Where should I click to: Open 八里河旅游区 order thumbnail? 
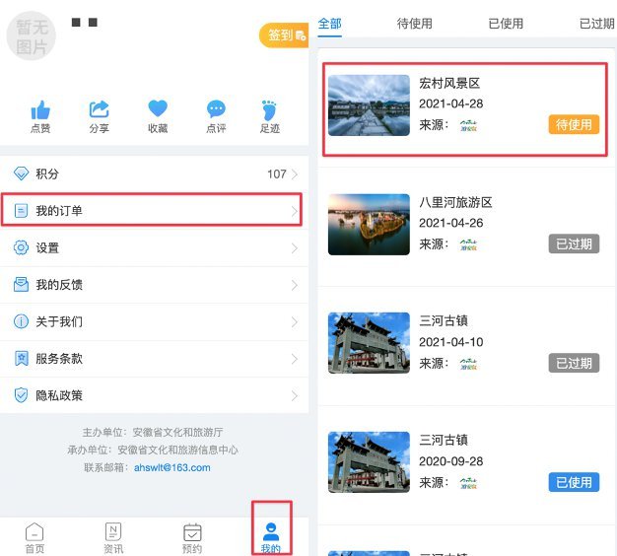pos(369,224)
